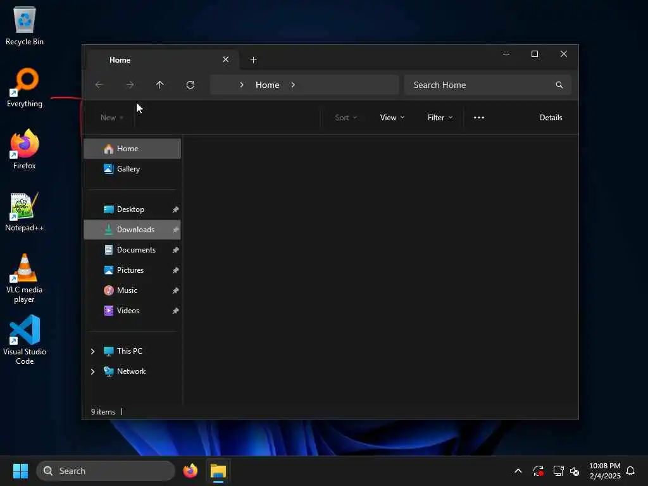Refresh the Home folder view
The width and height of the screenshot is (648, 486).
(x=190, y=85)
